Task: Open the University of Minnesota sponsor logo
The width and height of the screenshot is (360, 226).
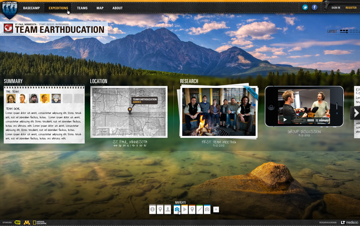Action: (27, 222)
